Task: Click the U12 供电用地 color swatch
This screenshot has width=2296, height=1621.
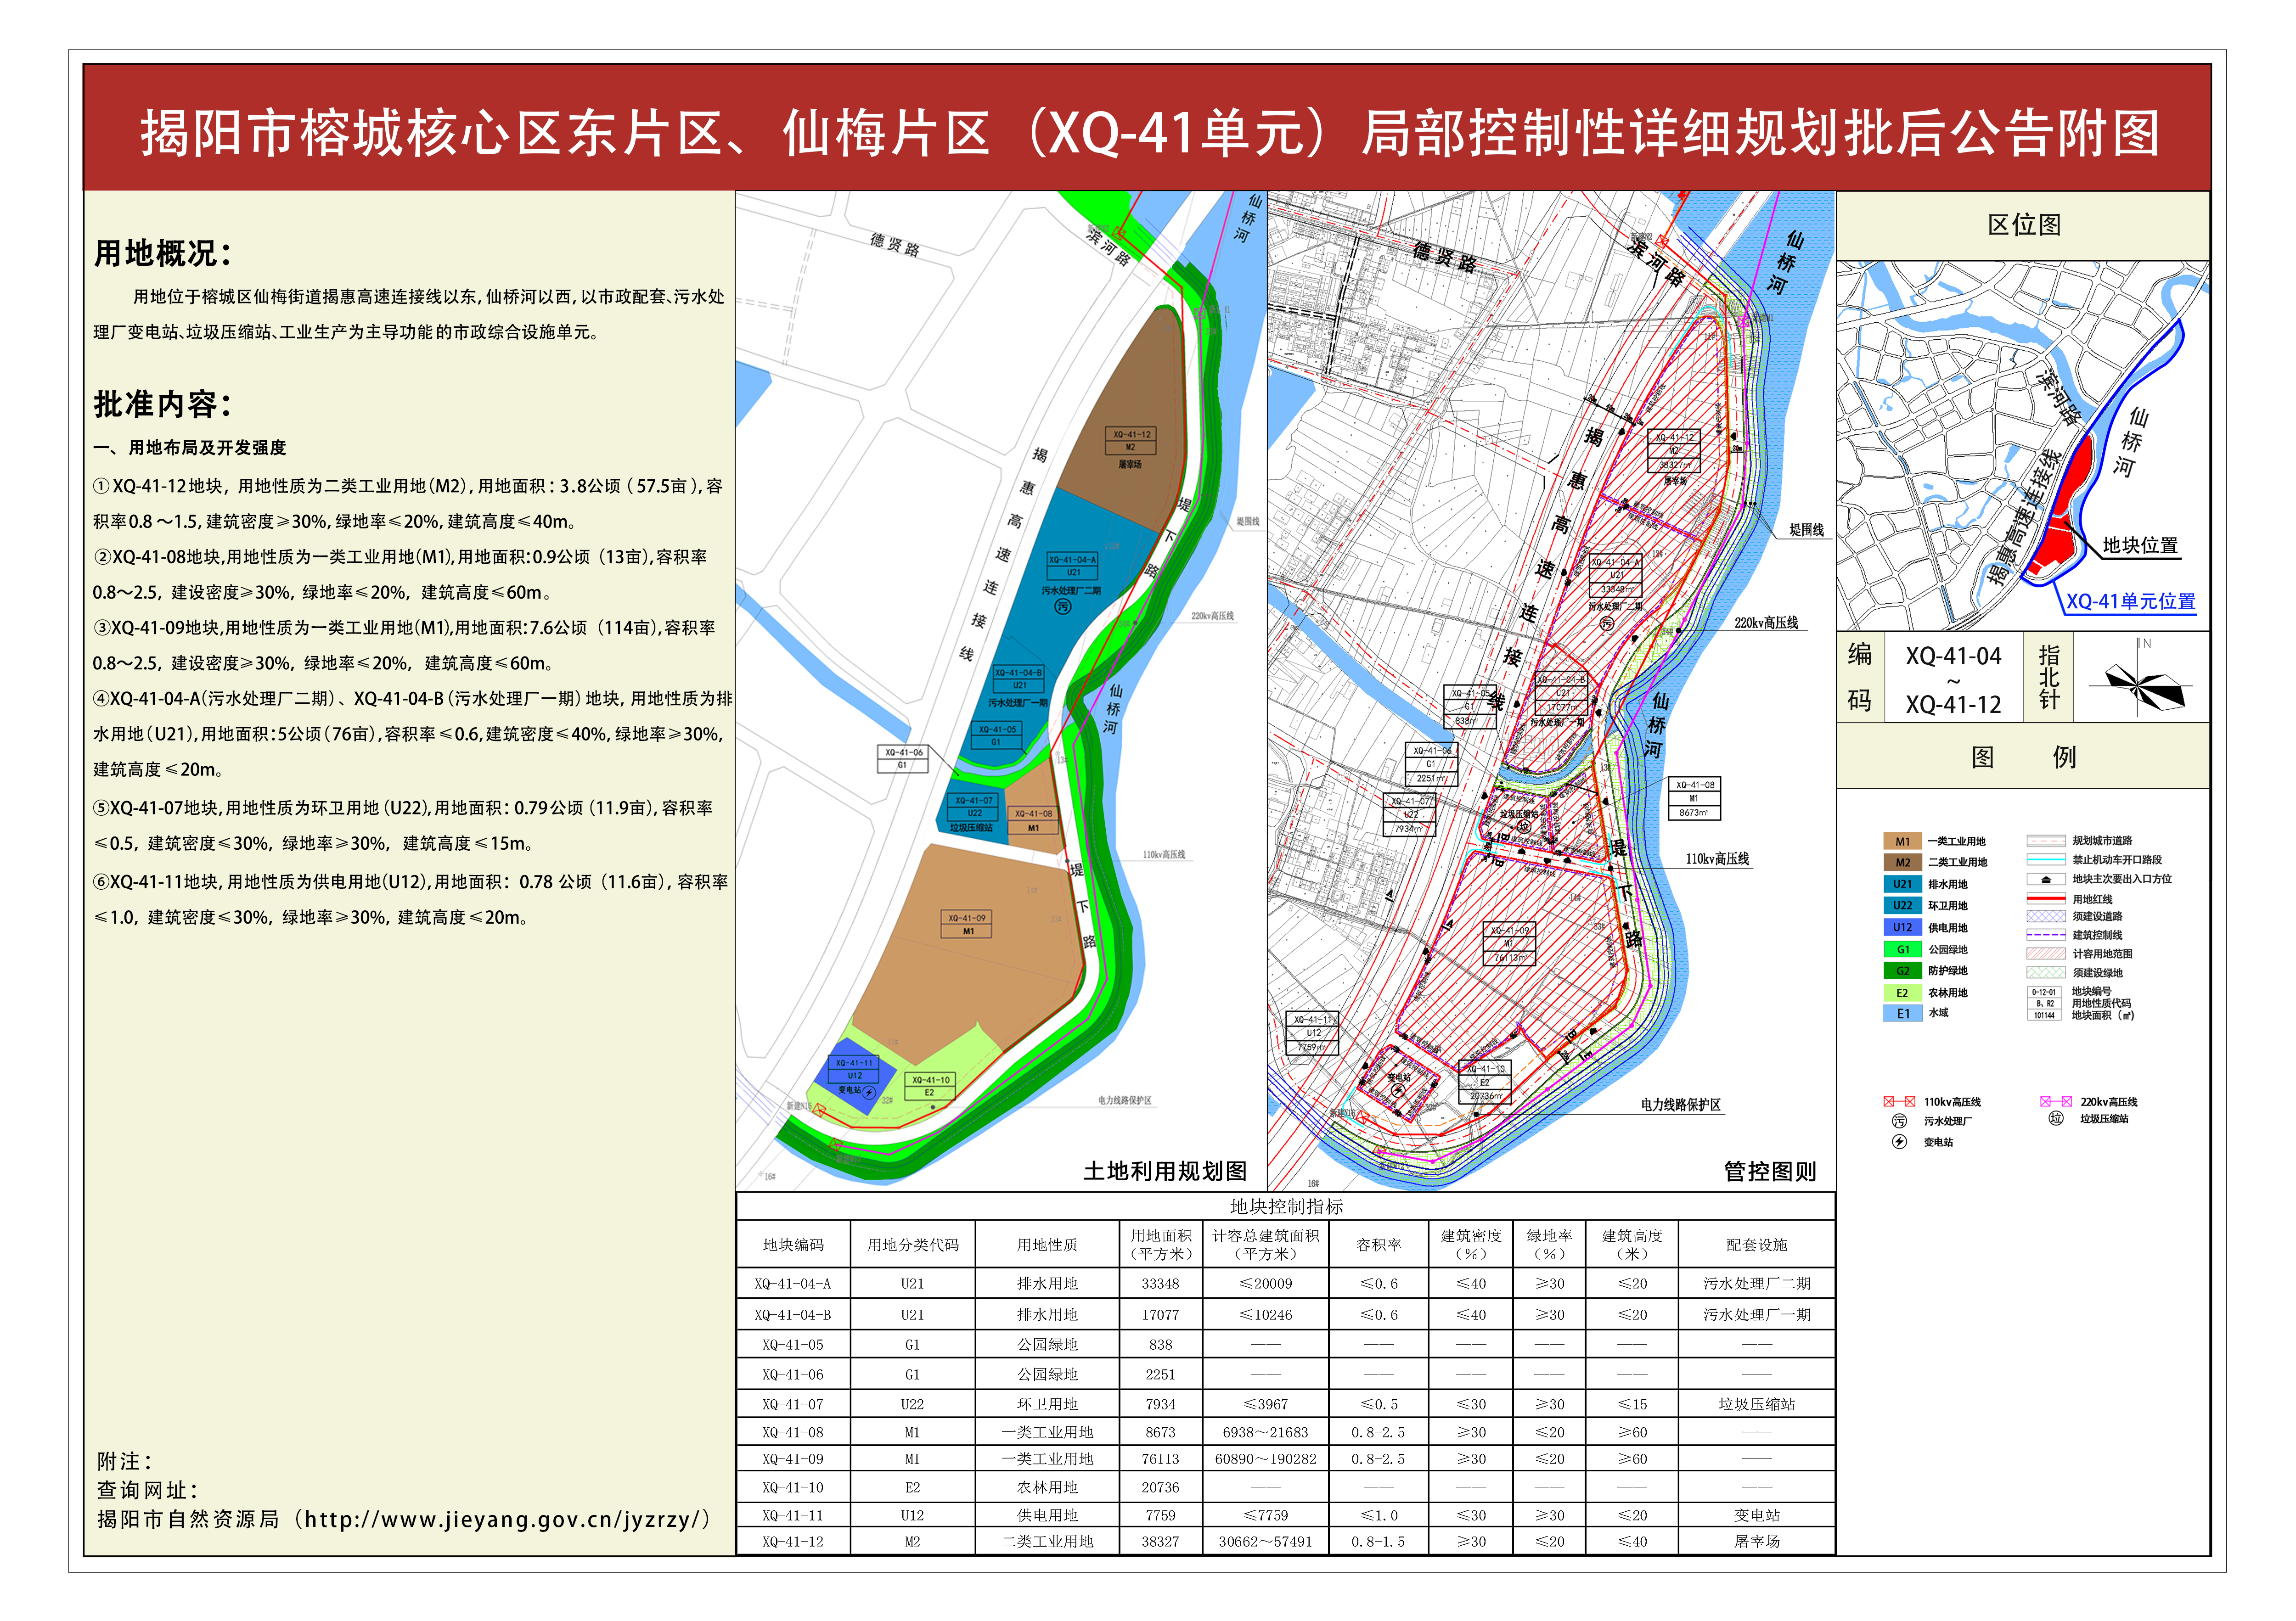Action: [x=1902, y=927]
